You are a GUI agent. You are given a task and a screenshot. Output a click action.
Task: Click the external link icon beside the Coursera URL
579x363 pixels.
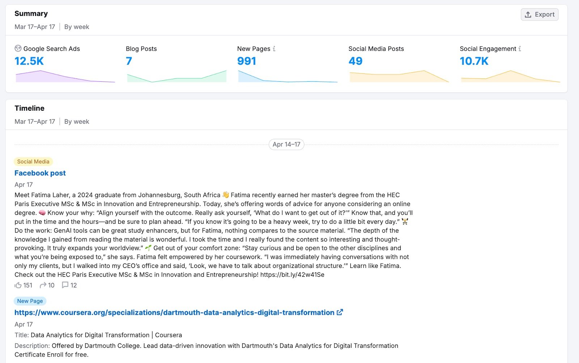339,312
